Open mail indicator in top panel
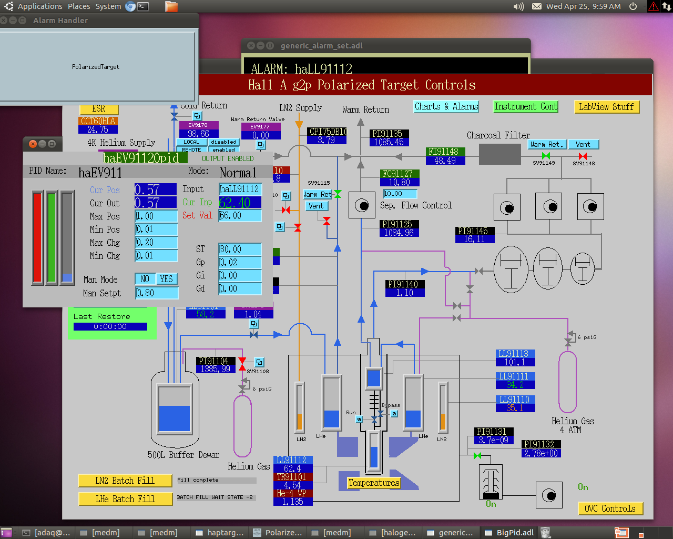 tap(536, 6)
